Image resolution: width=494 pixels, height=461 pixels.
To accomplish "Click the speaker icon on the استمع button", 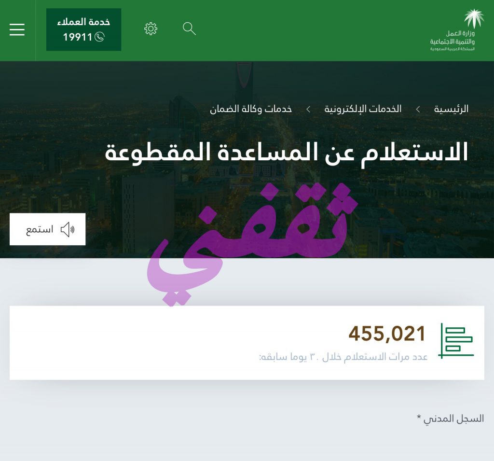I will 68,229.
